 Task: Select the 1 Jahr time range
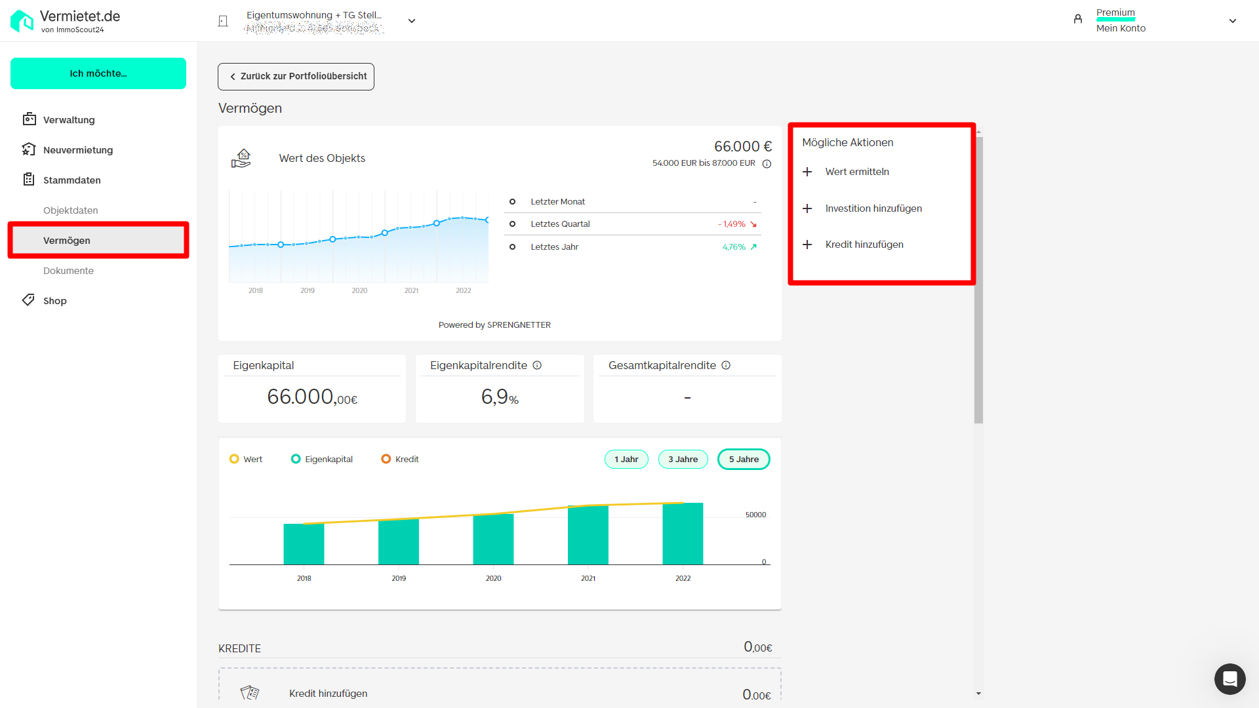[626, 460]
